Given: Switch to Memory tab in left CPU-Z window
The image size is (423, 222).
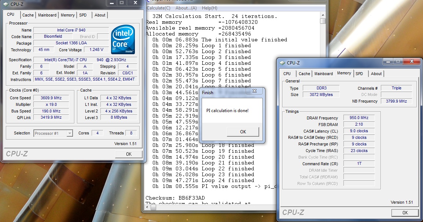Looking at the screenshot, I should 68,15.
